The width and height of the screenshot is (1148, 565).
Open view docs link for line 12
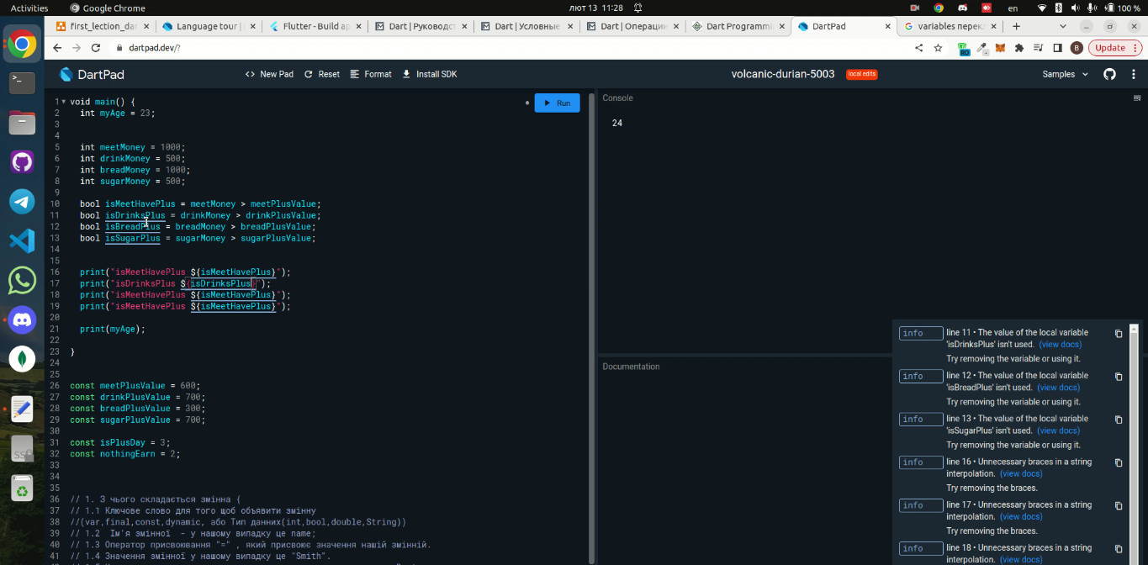point(1058,388)
